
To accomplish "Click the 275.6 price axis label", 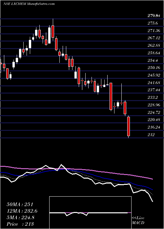I will (153, 23).
